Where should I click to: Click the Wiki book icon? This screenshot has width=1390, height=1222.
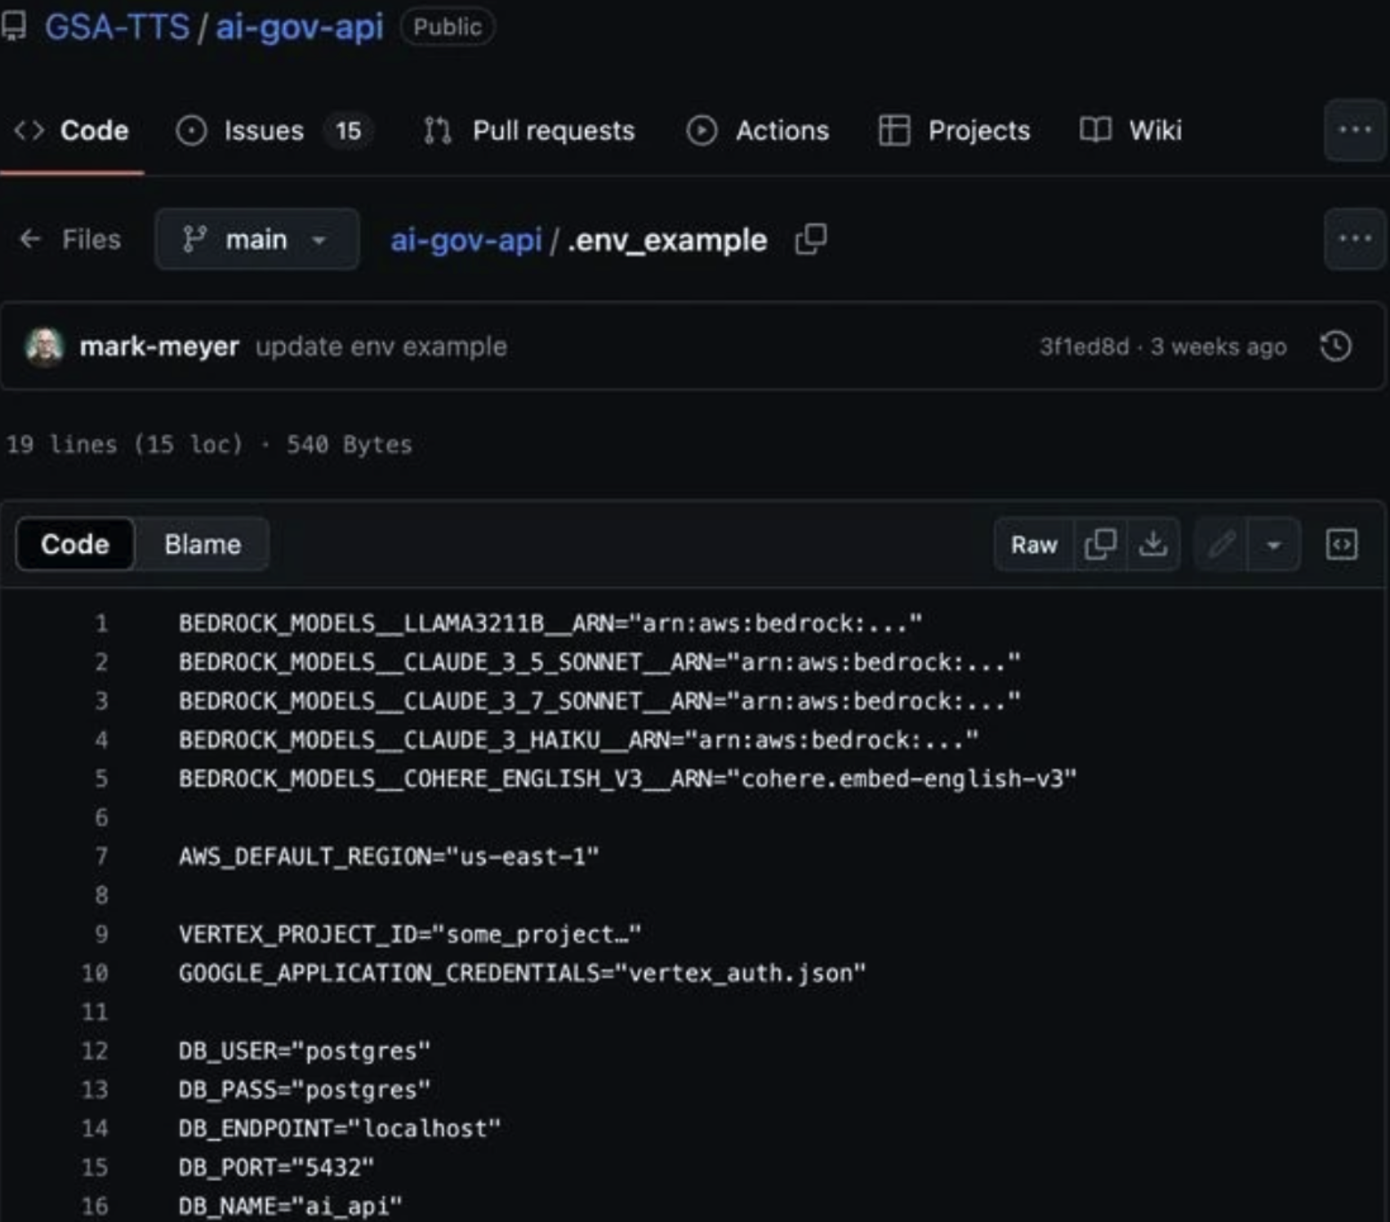[1096, 130]
